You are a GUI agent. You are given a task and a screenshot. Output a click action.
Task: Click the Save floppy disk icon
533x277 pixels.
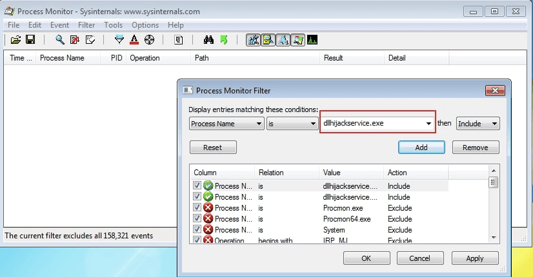click(x=30, y=40)
